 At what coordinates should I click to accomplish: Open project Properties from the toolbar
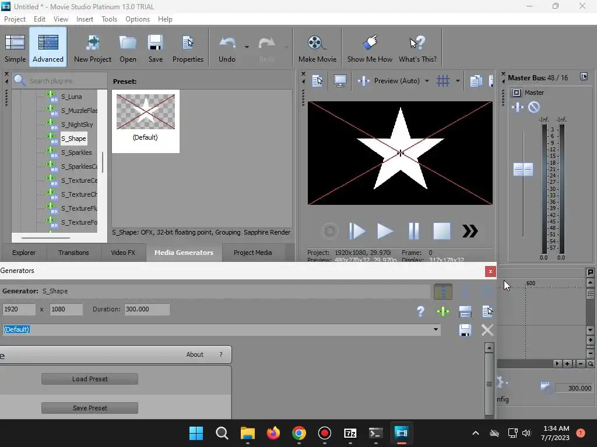coord(188,47)
